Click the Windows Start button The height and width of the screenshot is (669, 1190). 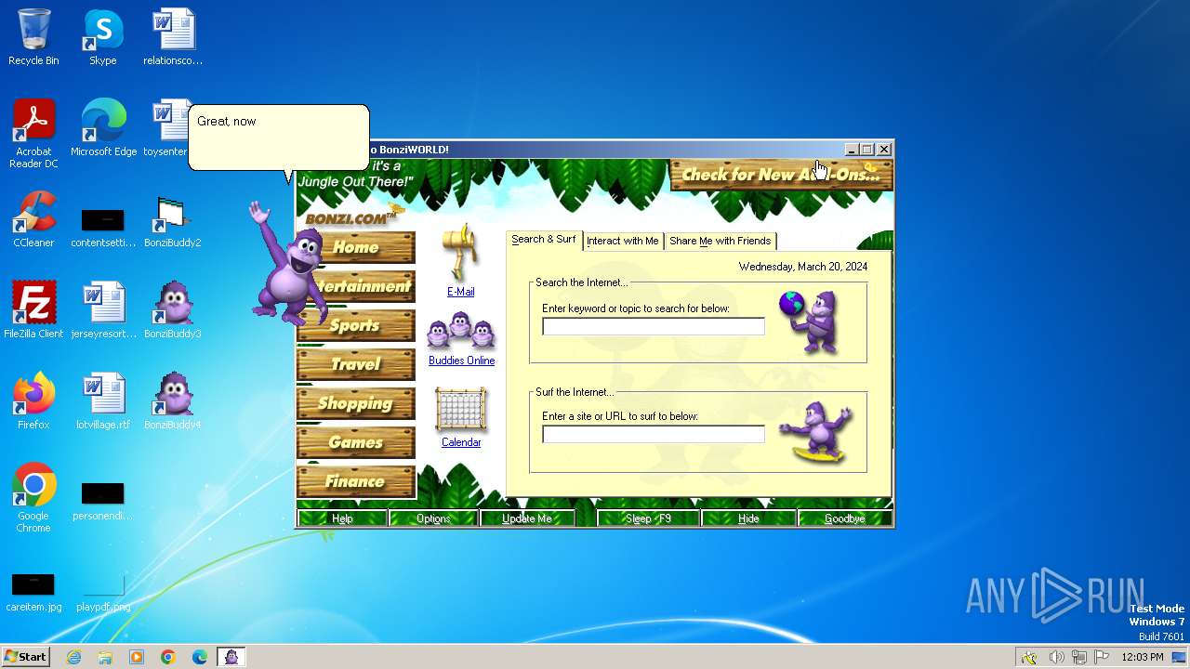click(26, 657)
